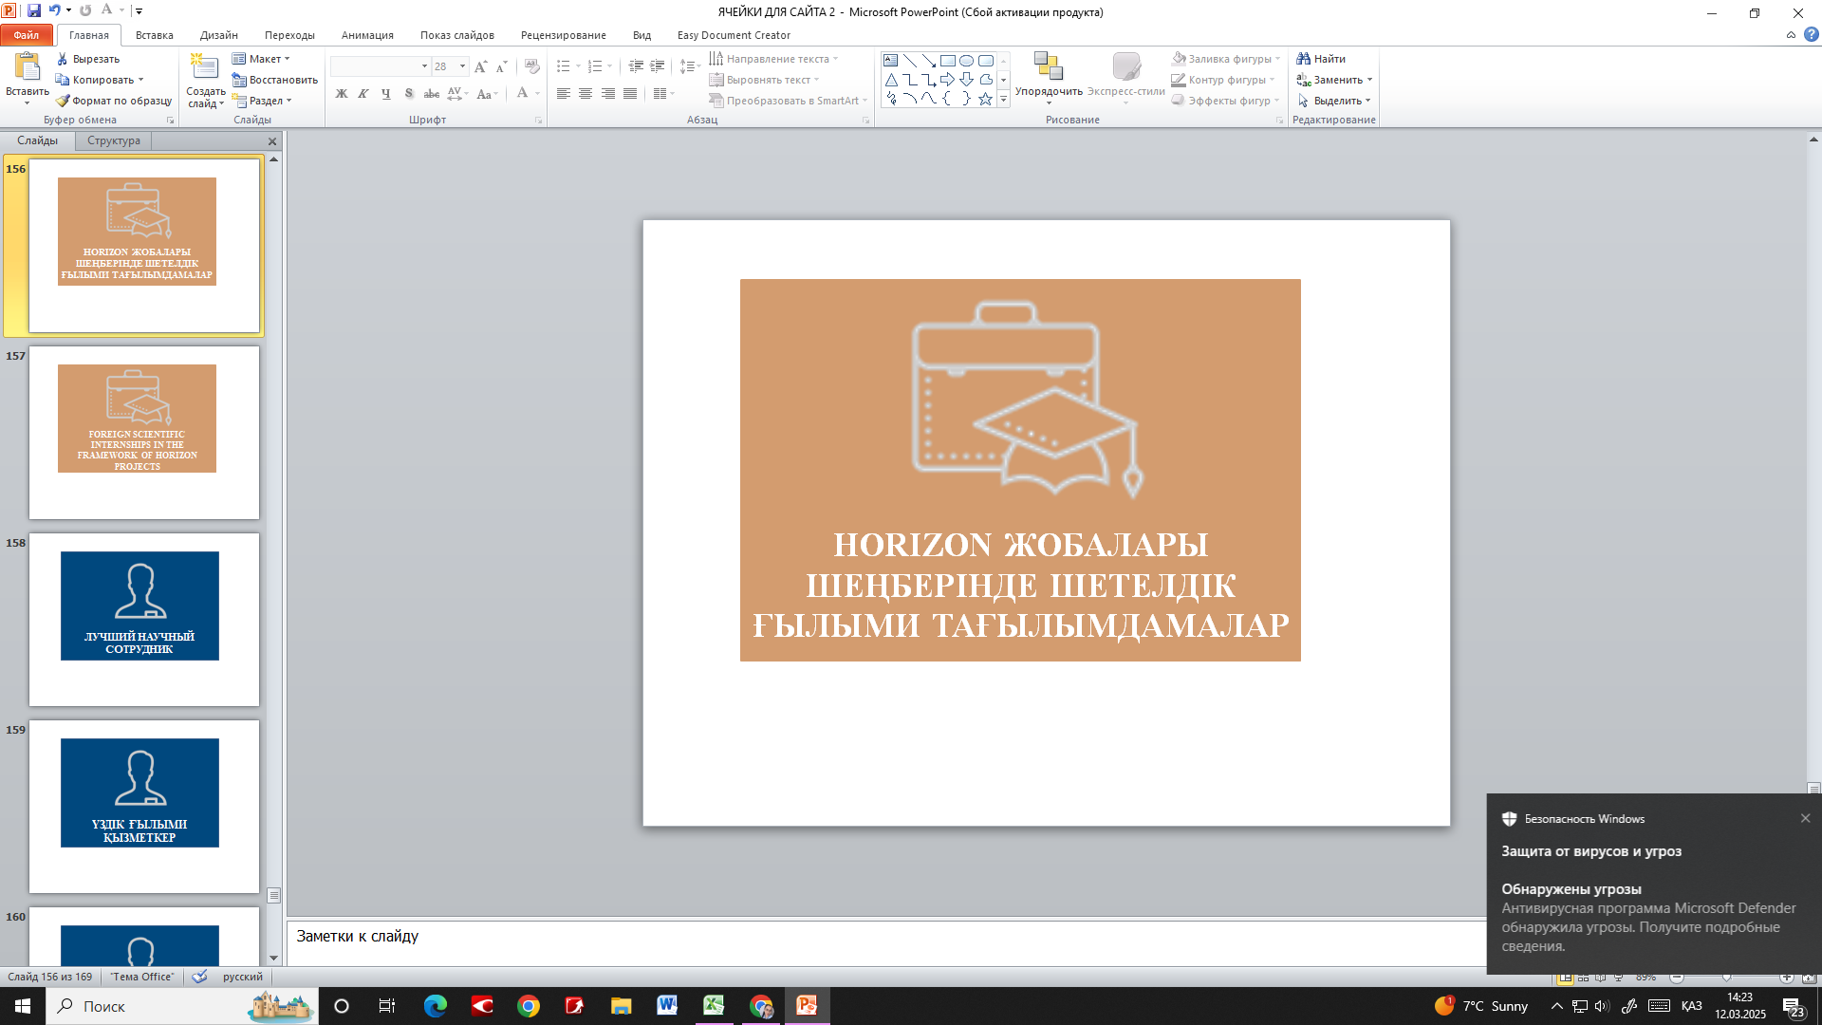1822x1025 pixels.
Task: Click the Формат по образцу painter
Action: [x=114, y=101]
